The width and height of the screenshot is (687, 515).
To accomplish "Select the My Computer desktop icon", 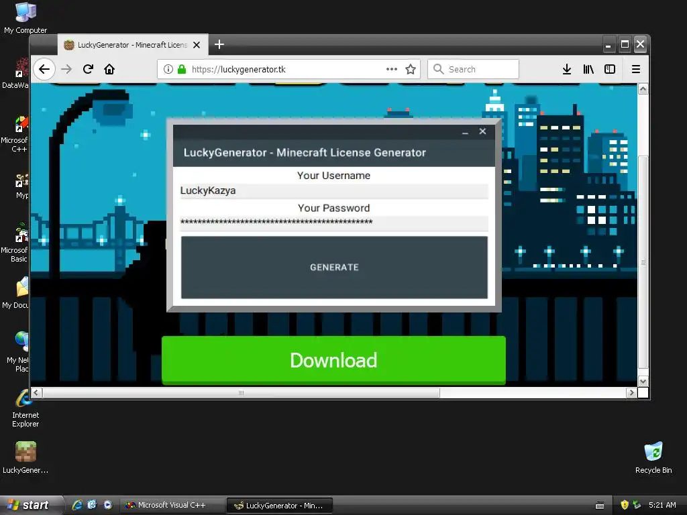I will (x=25, y=18).
